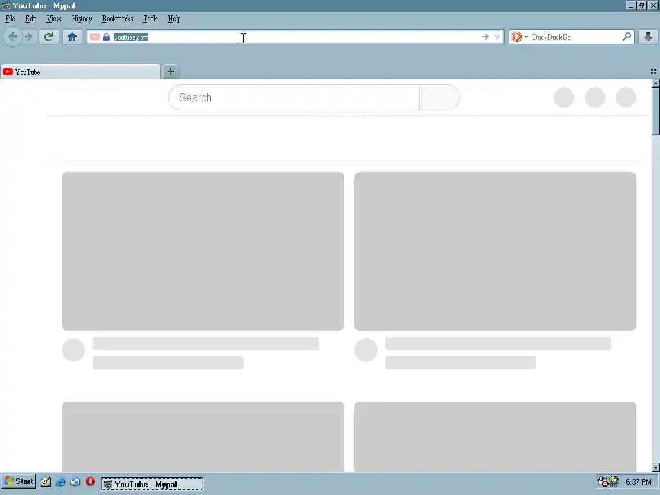Open the Tools menu
Screen dimensions: 660x495
150,19
